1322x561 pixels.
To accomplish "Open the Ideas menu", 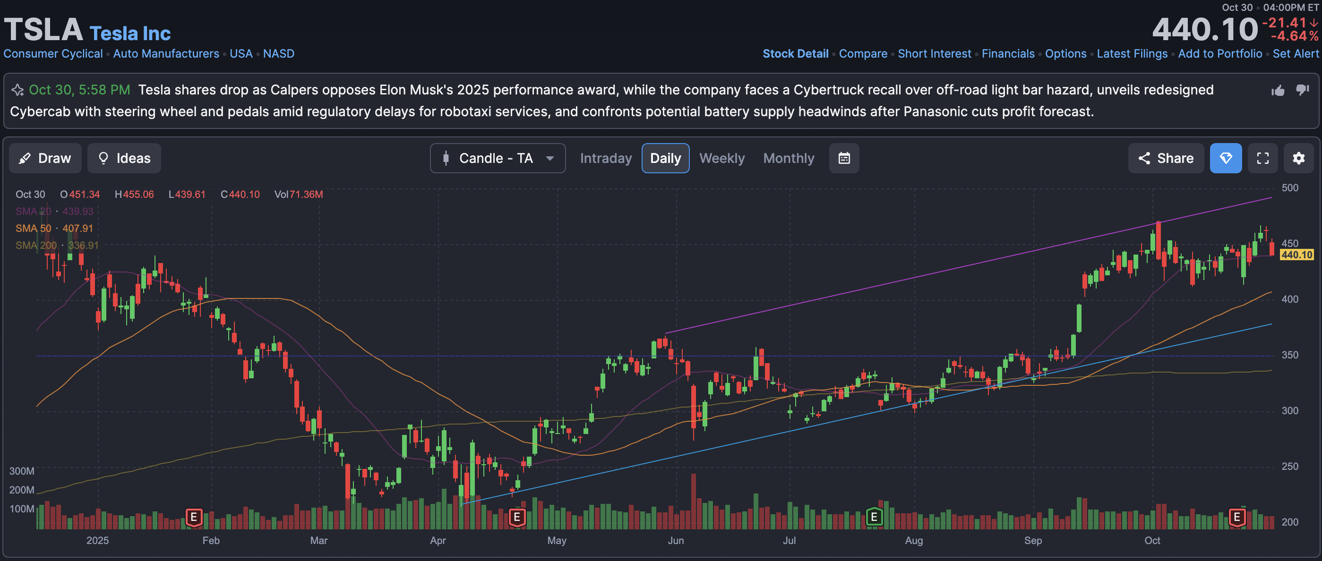I will [x=124, y=158].
